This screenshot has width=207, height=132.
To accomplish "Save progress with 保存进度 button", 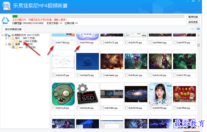I will click(x=193, y=22).
